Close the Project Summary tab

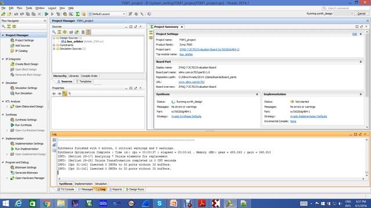pyautogui.click(x=181, y=27)
